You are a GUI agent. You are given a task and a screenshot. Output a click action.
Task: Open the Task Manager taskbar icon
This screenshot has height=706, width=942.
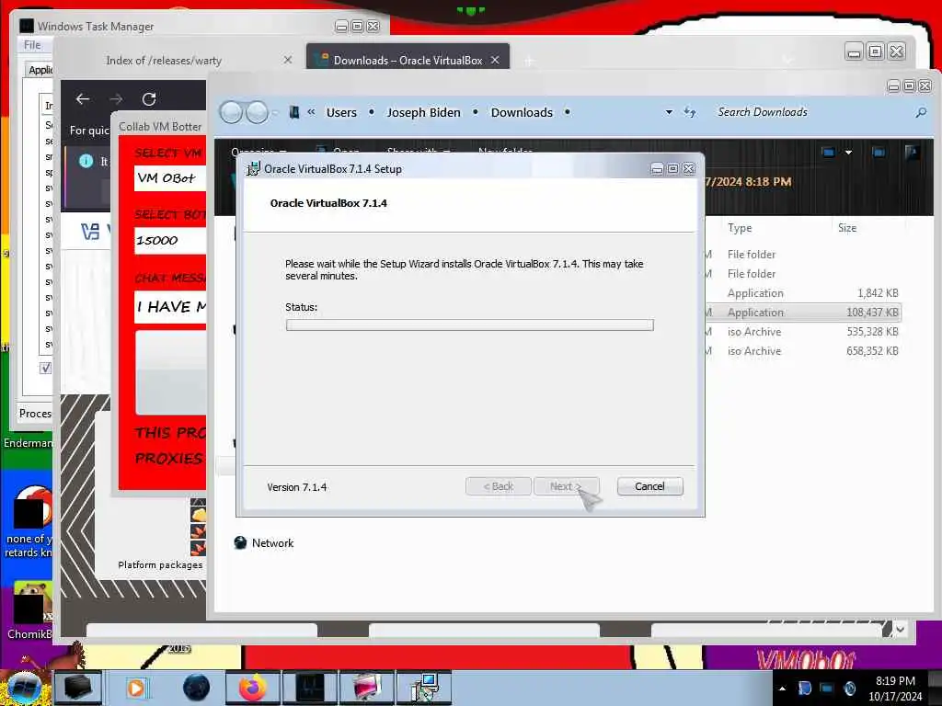tap(310, 688)
